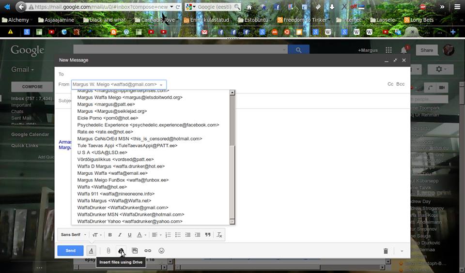Screen dimensions: 465x273
Task: Open Sent Mail folder
Action: point(21,118)
